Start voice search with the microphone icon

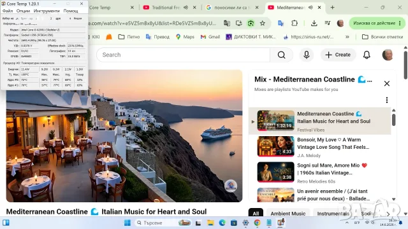pyautogui.click(x=307, y=55)
